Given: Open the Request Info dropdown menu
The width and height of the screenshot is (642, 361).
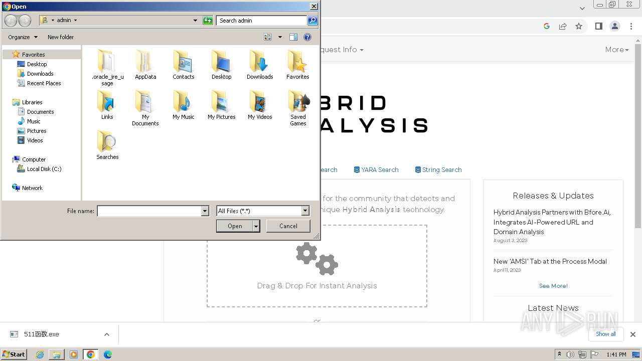Looking at the screenshot, I should [x=341, y=50].
